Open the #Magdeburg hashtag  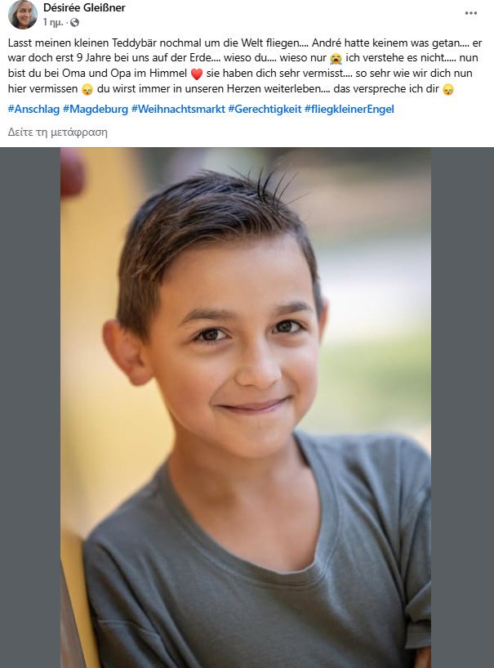[96, 109]
